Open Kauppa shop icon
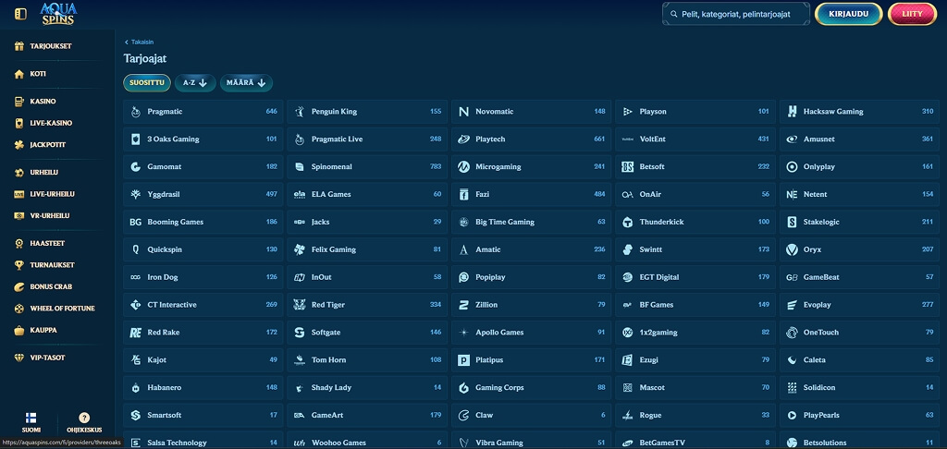Image resolution: width=947 pixels, height=449 pixels. (19, 330)
